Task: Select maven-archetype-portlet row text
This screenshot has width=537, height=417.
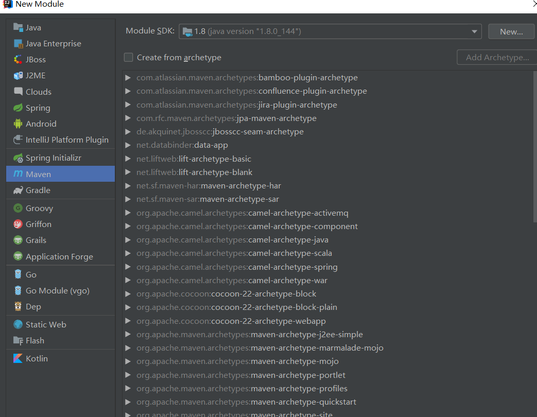Action: 241,375
